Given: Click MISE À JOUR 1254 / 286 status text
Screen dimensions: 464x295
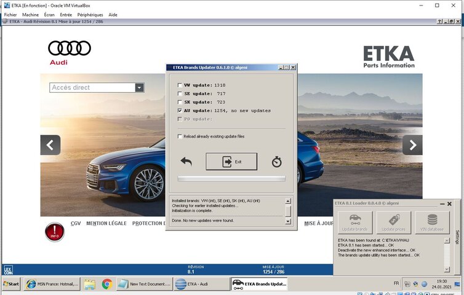Looking at the screenshot, I should [273, 269].
